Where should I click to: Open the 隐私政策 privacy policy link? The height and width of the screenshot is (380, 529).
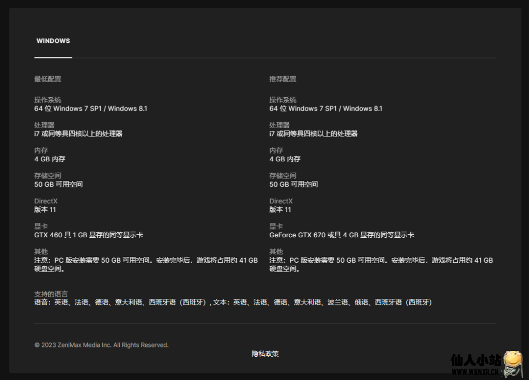point(265,354)
